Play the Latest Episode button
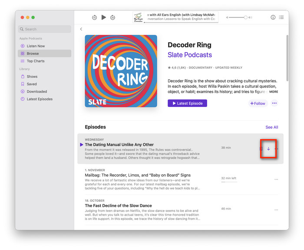 [187, 103]
